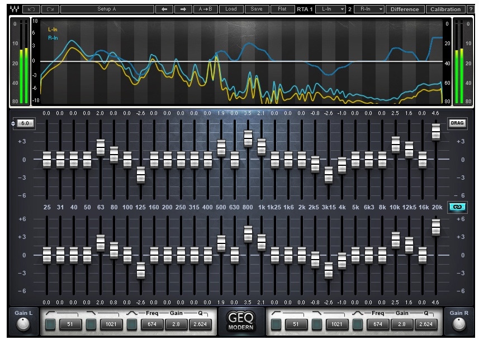
Task: Click the Save menu button
Action: pos(257,9)
